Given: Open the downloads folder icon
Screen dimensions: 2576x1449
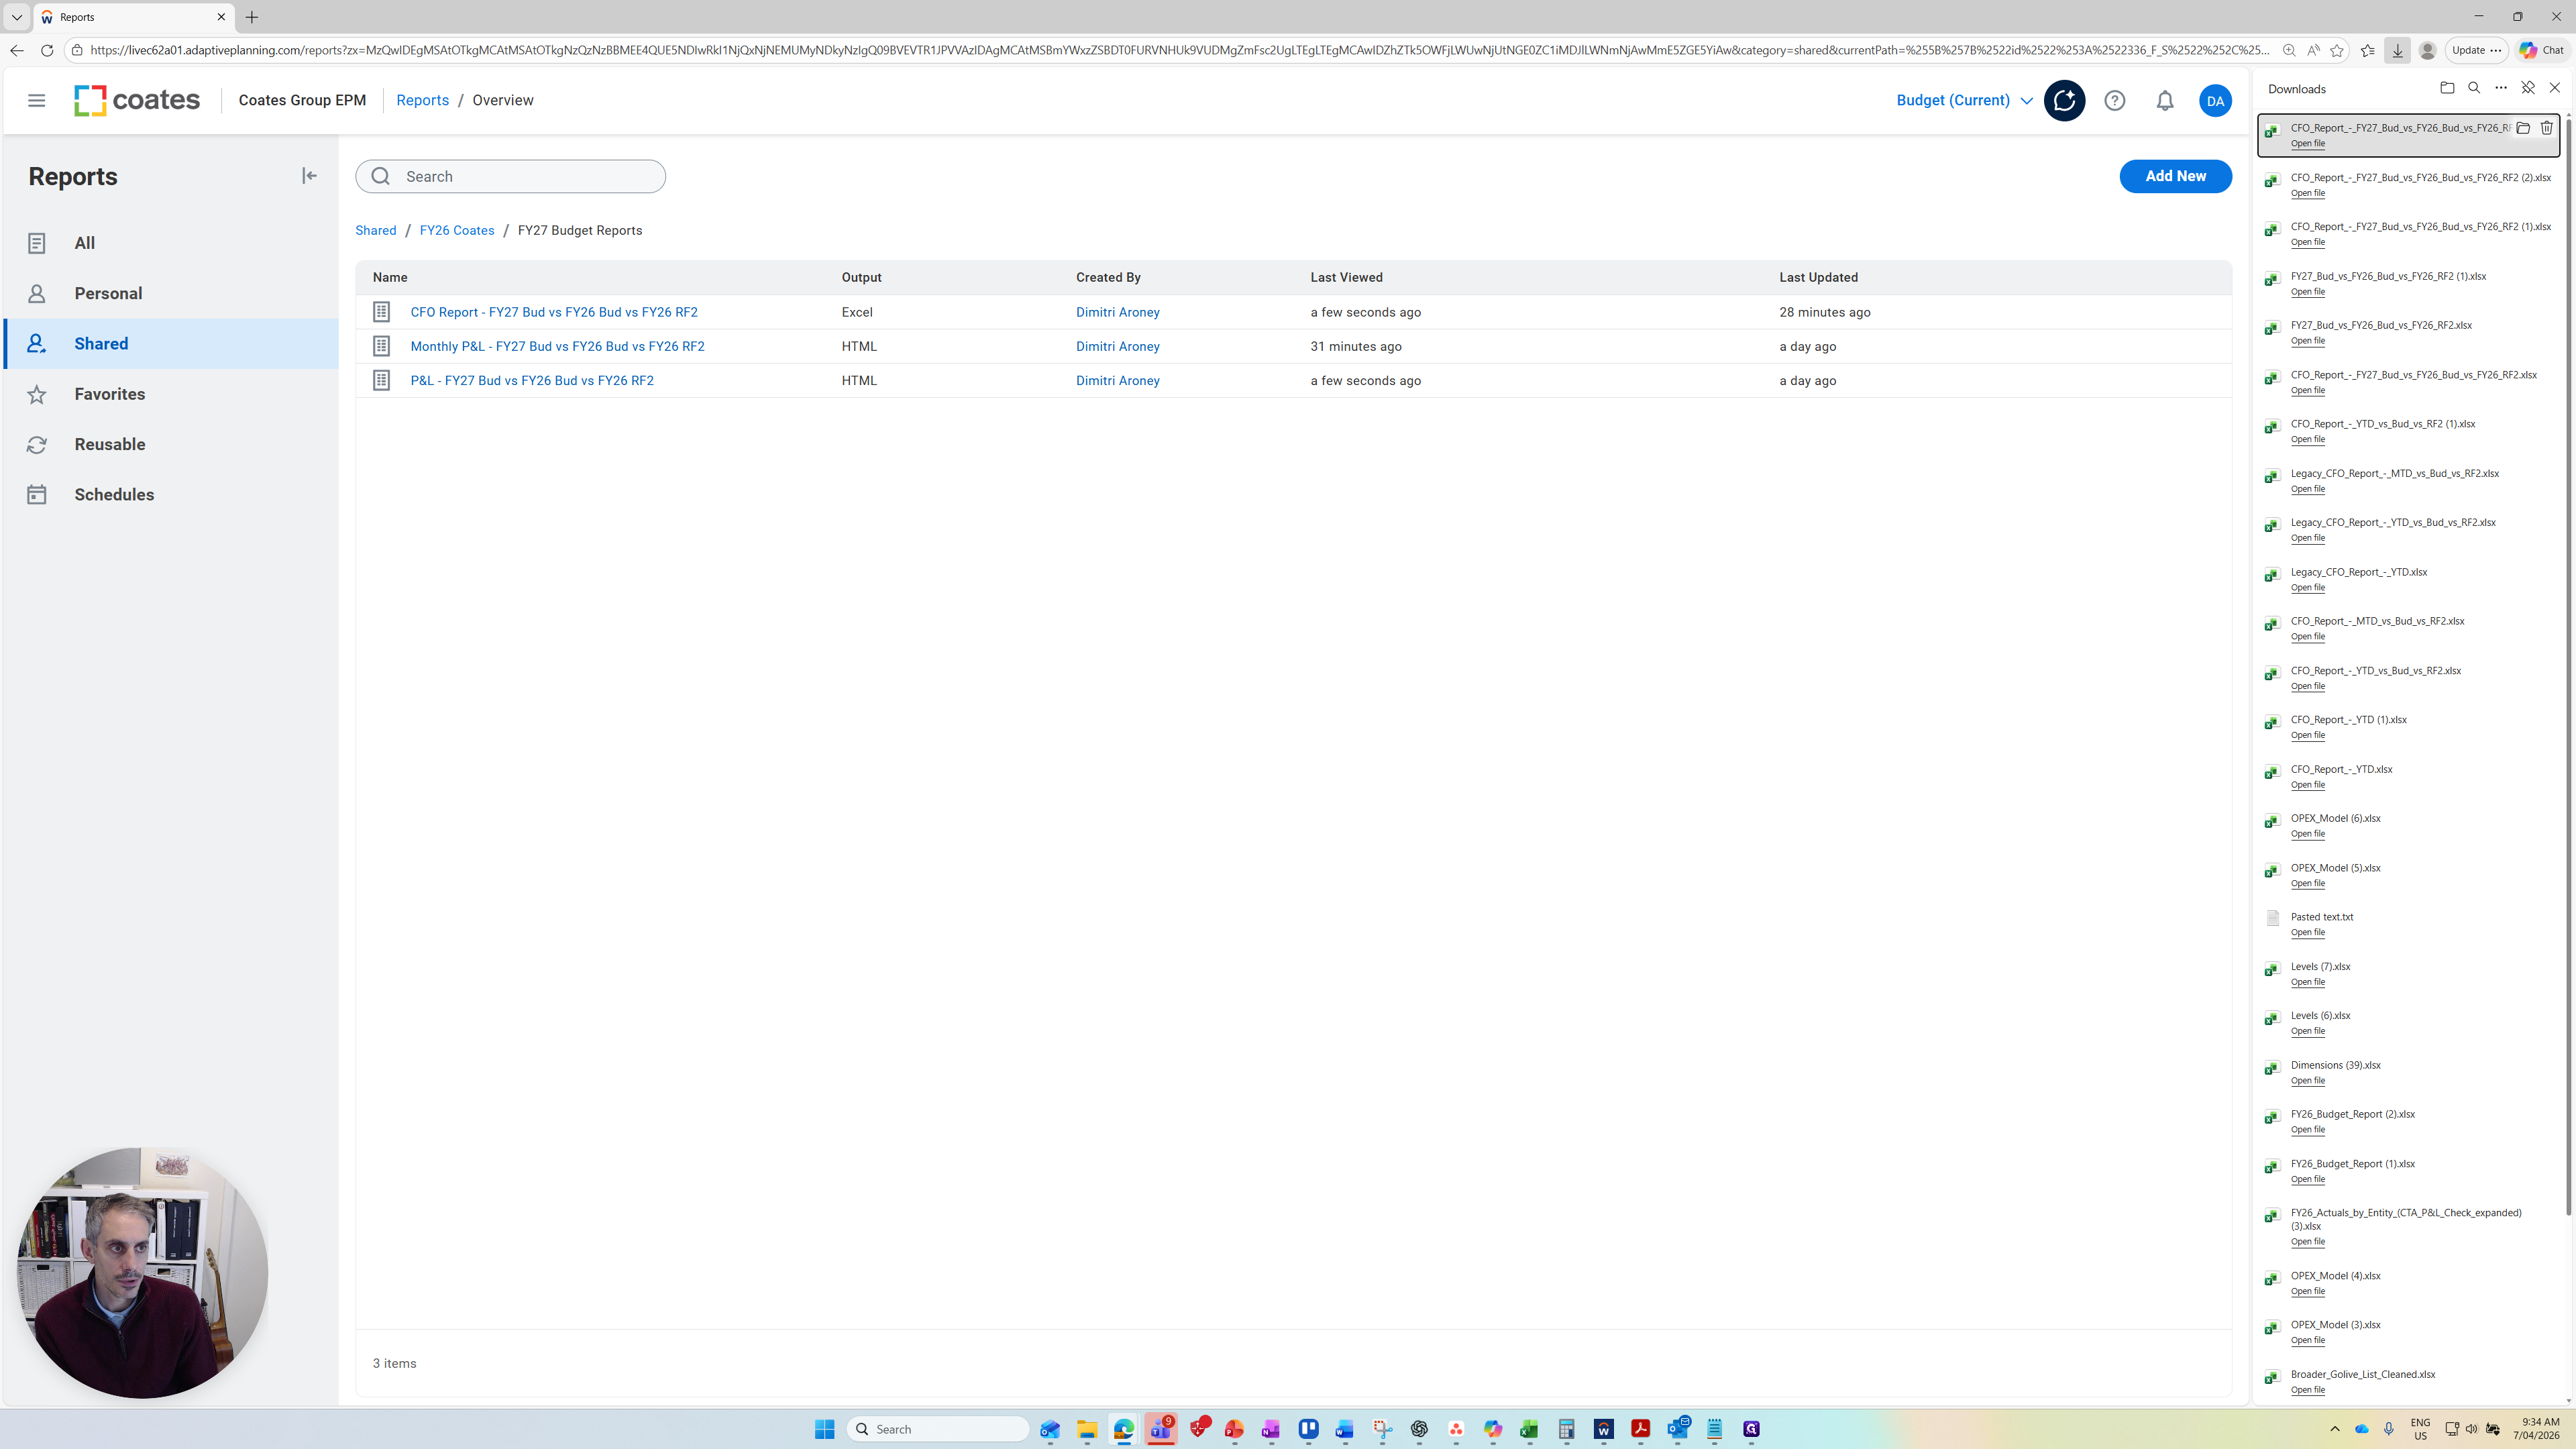Looking at the screenshot, I should coord(2447,88).
